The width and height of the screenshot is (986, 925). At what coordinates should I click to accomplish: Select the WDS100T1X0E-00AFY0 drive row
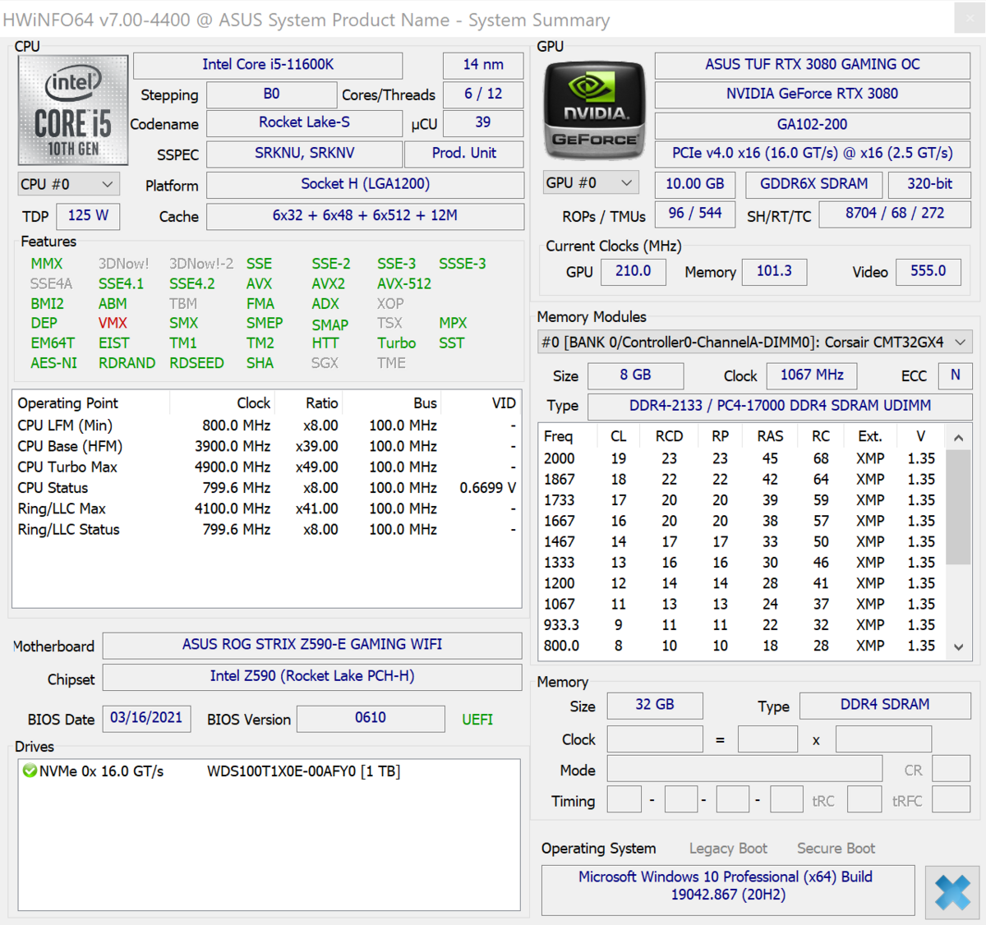(x=269, y=771)
